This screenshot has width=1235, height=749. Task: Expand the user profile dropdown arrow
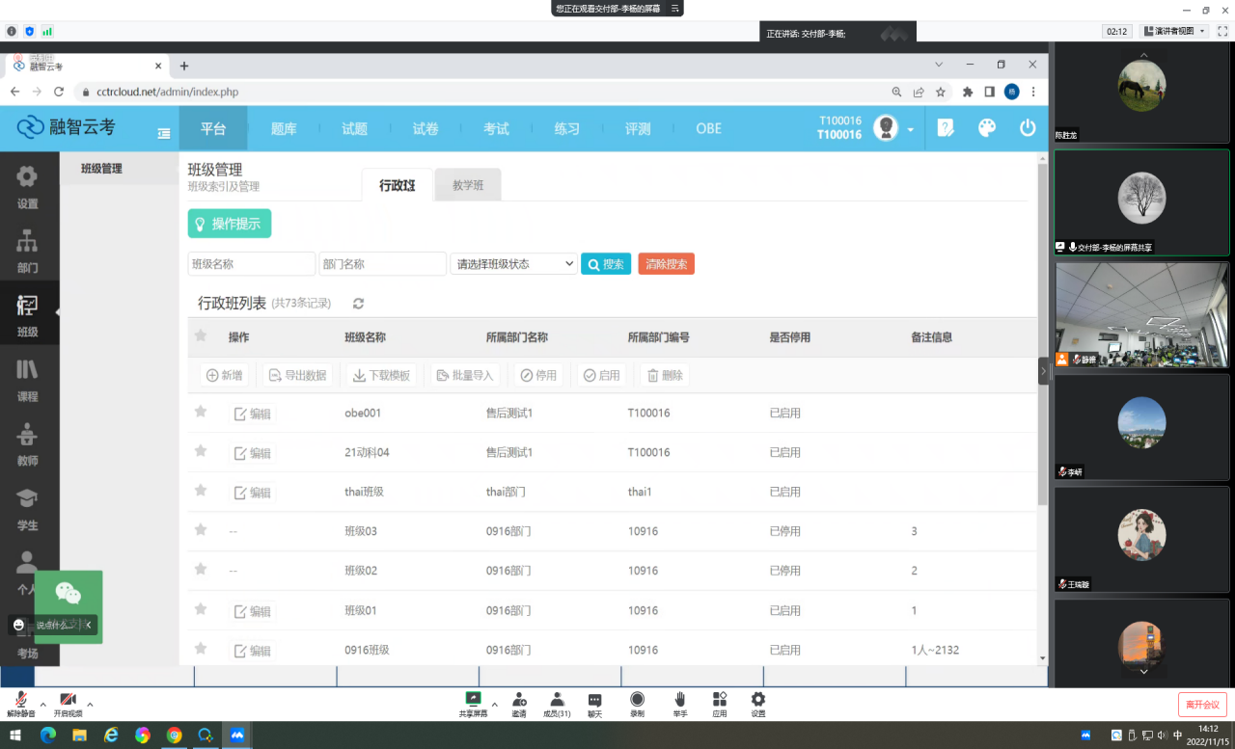tap(910, 129)
